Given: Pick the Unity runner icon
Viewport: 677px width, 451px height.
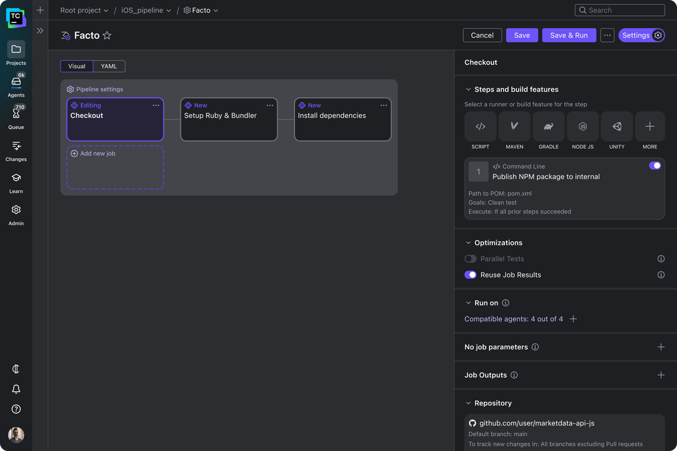Looking at the screenshot, I should coord(617,127).
